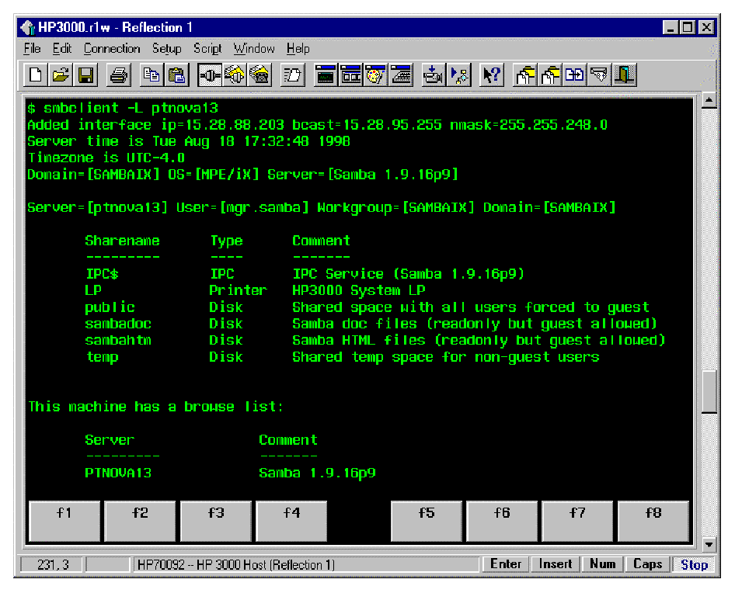Toggle the Num lock status indicator
This screenshot has width=735, height=593.
[x=603, y=564]
